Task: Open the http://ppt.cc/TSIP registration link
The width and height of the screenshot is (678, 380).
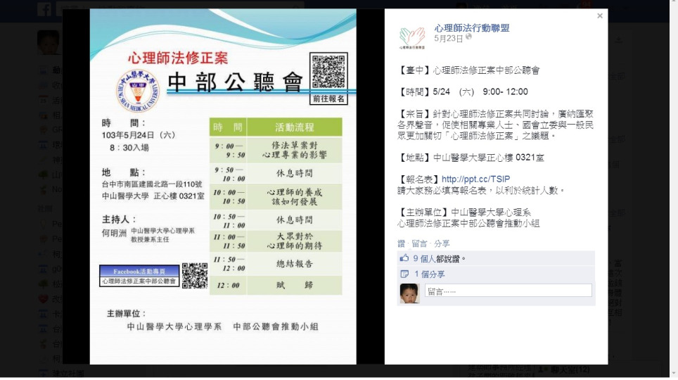Action: pyautogui.click(x=475, y=179)
